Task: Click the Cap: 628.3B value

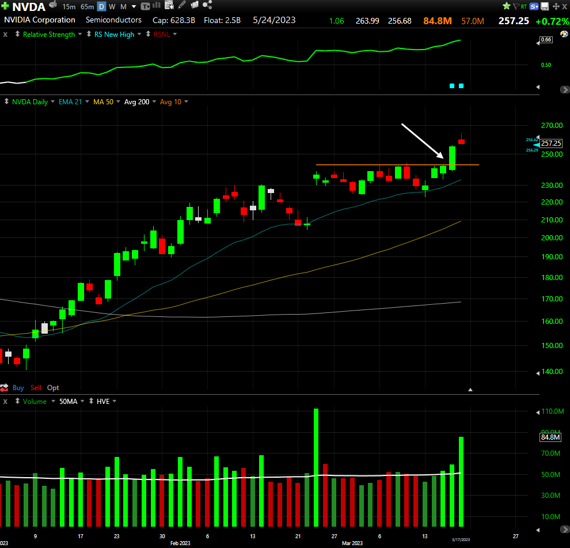Action: pyautogui.click(x=174, y=20)
